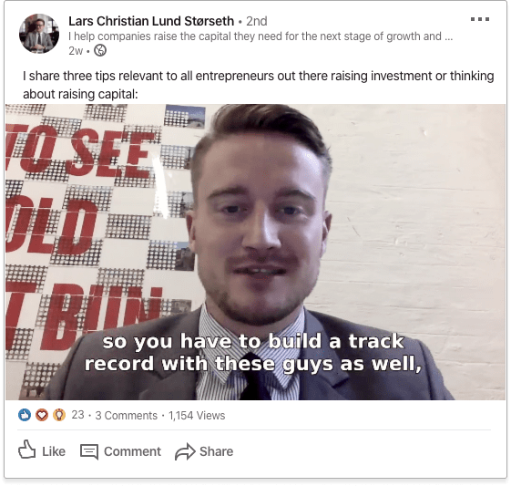Image resolution: width=511 pixels, height=486 pixels.
Task: Click Lars Christian's profile photo
Action: click(x=39, y=34)
